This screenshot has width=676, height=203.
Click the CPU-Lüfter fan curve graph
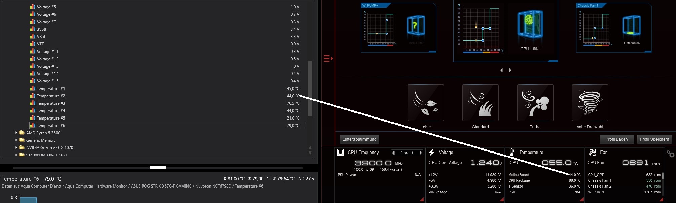pyautogui.click(x=482, y=29)
